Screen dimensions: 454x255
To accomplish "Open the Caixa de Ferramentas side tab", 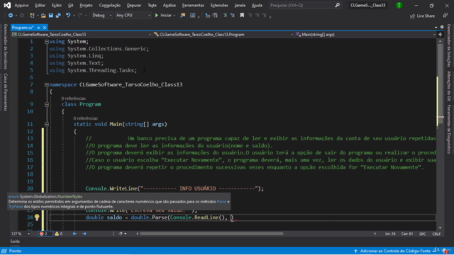I will 6,92.
